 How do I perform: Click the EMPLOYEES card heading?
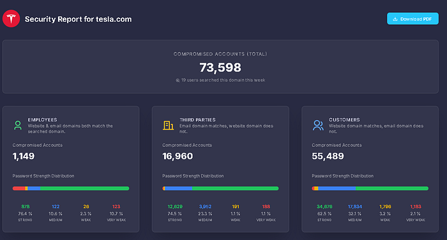pos(42,120)
